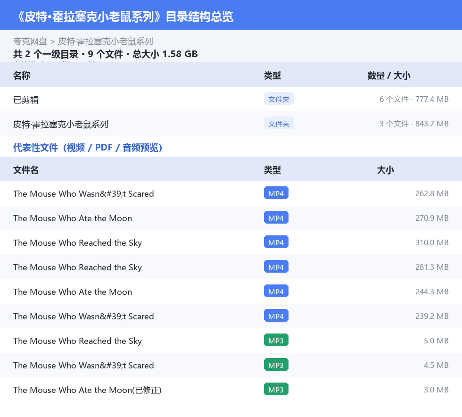
Task: Select the 239.2 MB size value
Action: pos(432,316)
